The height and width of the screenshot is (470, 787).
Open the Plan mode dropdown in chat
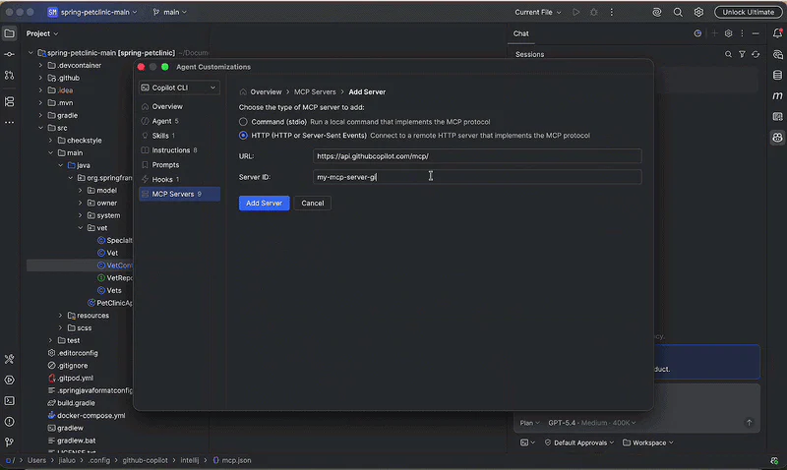pos(529,423)
